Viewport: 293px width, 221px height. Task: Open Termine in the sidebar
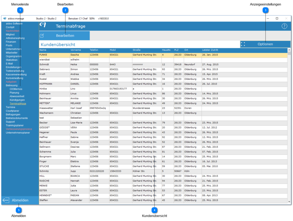11,107
